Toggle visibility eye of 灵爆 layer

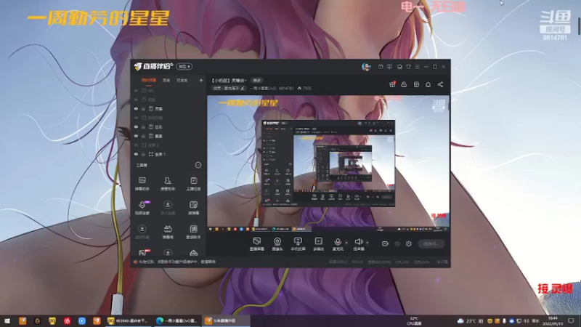tap(136, 108)
